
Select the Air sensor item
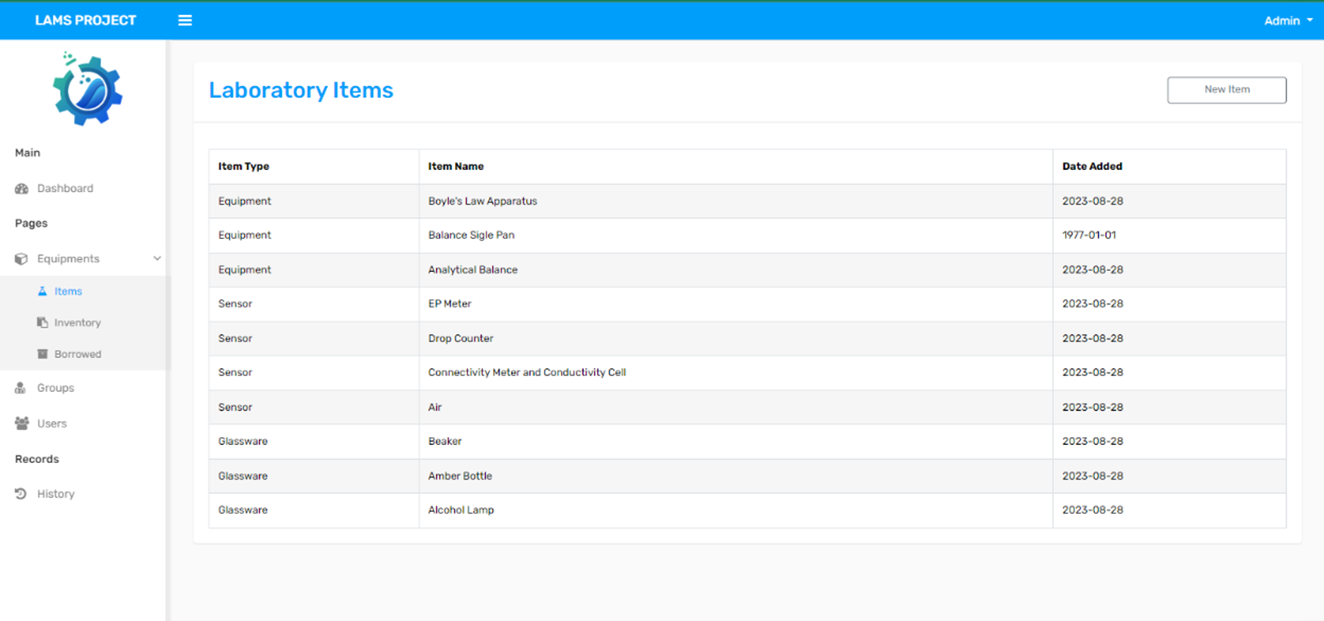pyautogui.click(x=434, y=407)
